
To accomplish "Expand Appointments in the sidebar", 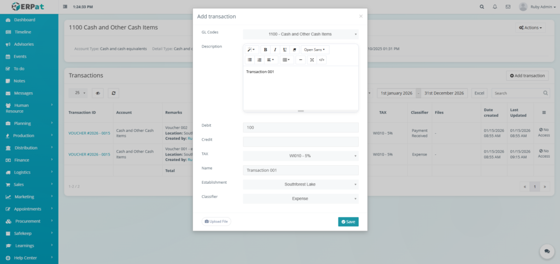I will (x=30, y=209).
